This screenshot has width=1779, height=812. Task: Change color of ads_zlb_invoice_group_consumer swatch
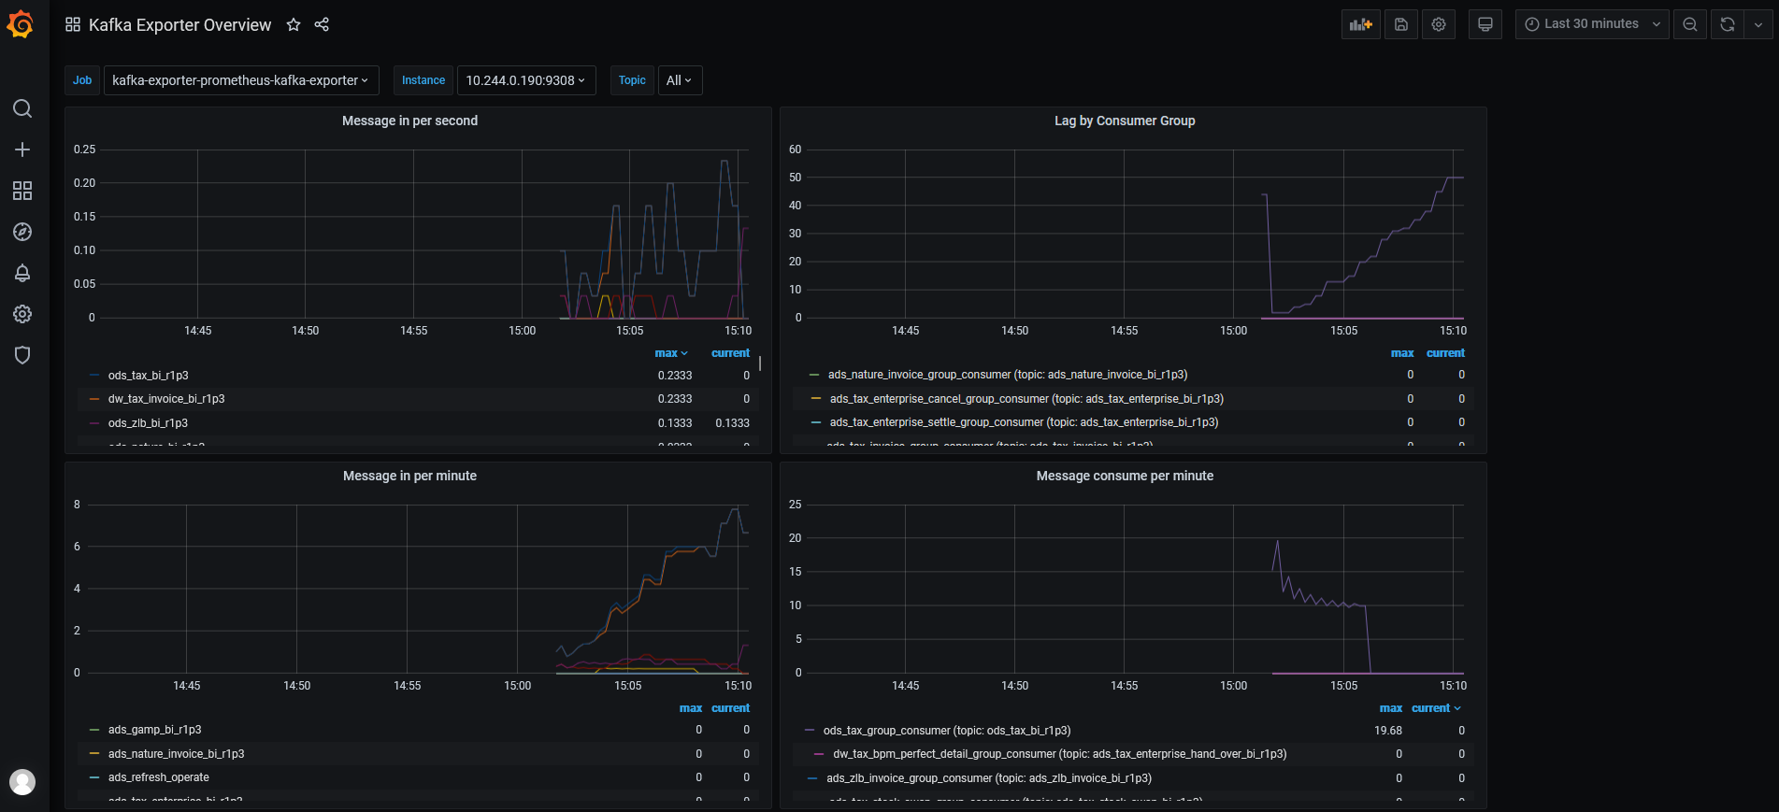813,778
